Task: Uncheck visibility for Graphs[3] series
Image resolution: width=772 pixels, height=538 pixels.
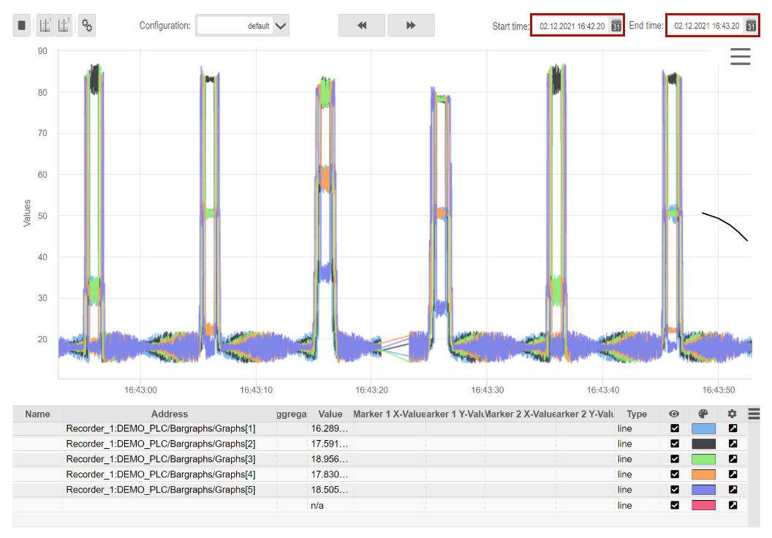Action: pyautogui.click(x=675, y=459)
